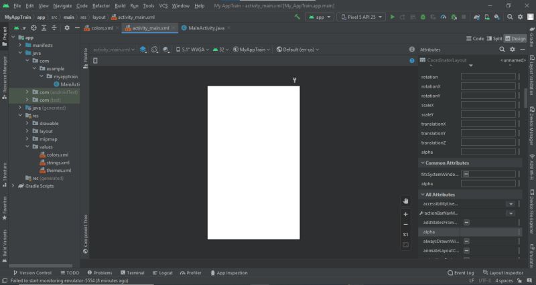536x285 pixels.
Task: Click the zoom to fit screen icon
Action: click(x=406, y=245)
